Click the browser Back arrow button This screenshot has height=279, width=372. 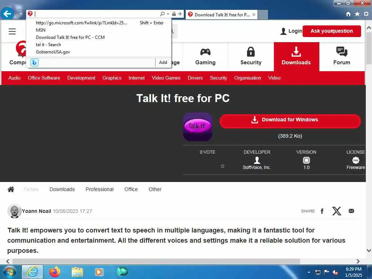point(7,14)
